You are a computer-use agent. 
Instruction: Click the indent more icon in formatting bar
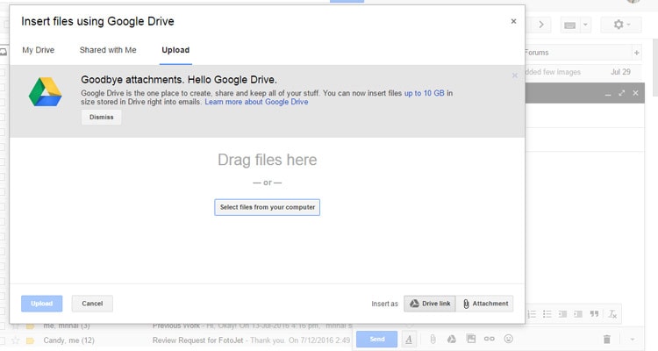click(x=578, y=314)
